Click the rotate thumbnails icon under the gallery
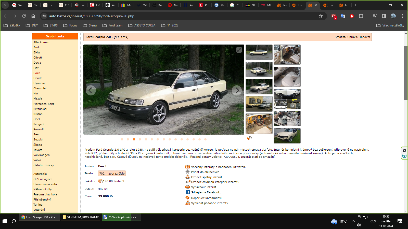The width and height of the screenshot is (408, 229). 249,138
